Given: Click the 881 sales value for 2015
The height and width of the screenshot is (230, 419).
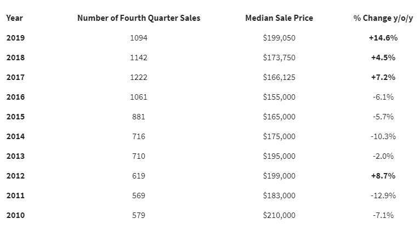Looking at the screenshot, I should (x=139, y=117).
